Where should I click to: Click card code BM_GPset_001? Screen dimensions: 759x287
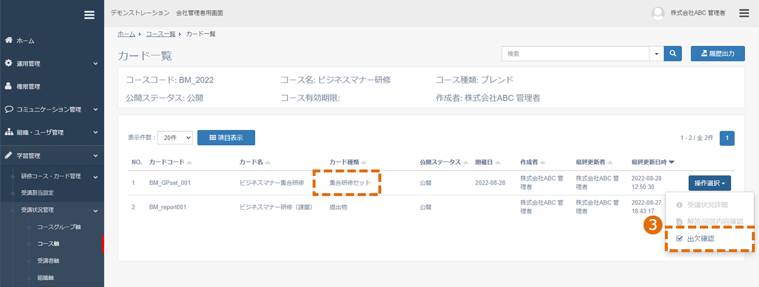(x=170, y=183)
